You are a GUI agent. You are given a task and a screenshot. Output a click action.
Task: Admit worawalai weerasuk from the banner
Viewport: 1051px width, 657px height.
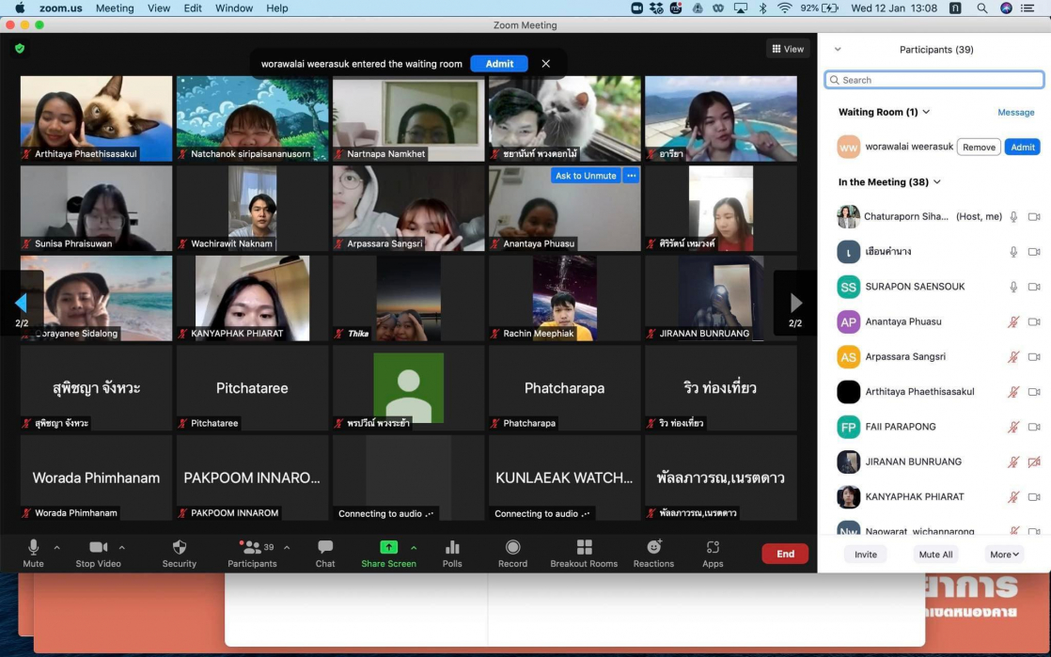(x=499, y=64)
